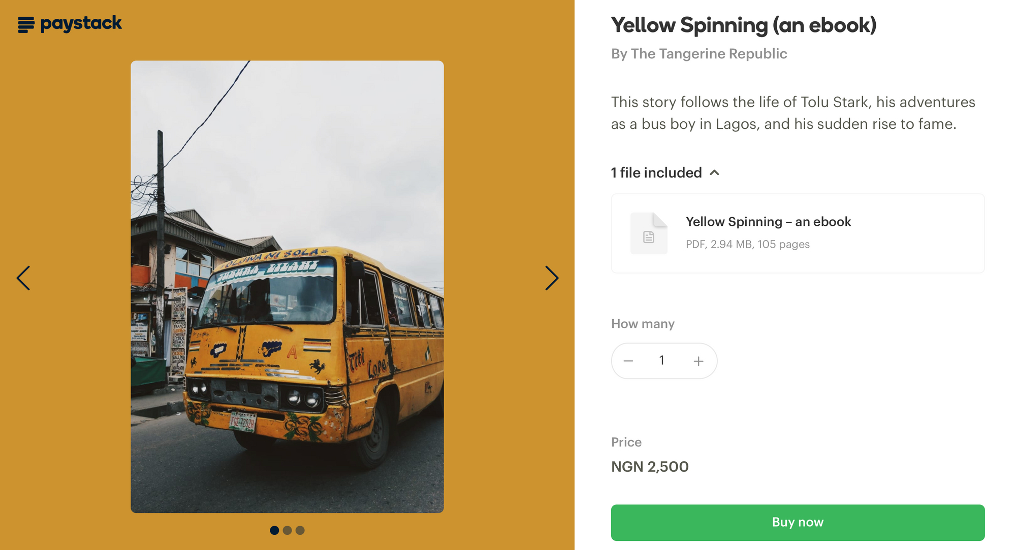
Task: Click the 'Yellow Spinning (an ebook)' title
Action: pyautogui.click(x=744, y=25)
